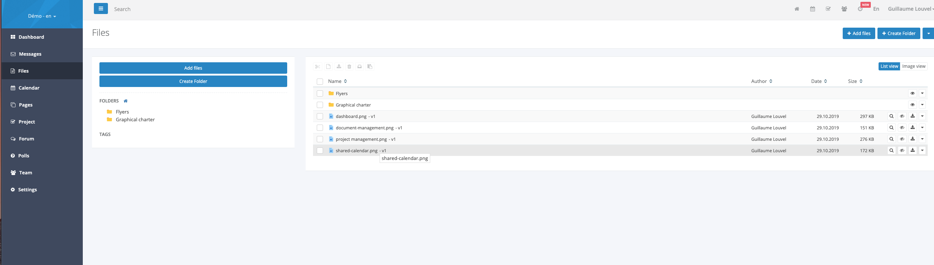The height and width of the screenshot is (265, 934).
Task: Open the tasks checkmark icon in header
Action: [828, 9]
